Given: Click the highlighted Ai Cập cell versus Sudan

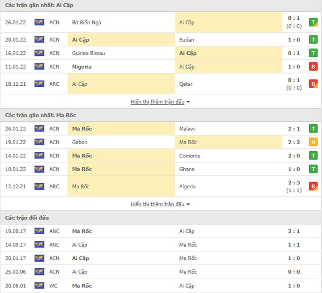Looking at the screenshot, I should point(121,39).
